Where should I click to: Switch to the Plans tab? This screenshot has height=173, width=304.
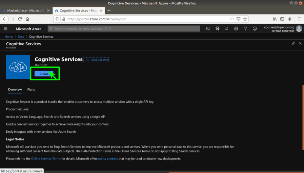pos(31,90)
